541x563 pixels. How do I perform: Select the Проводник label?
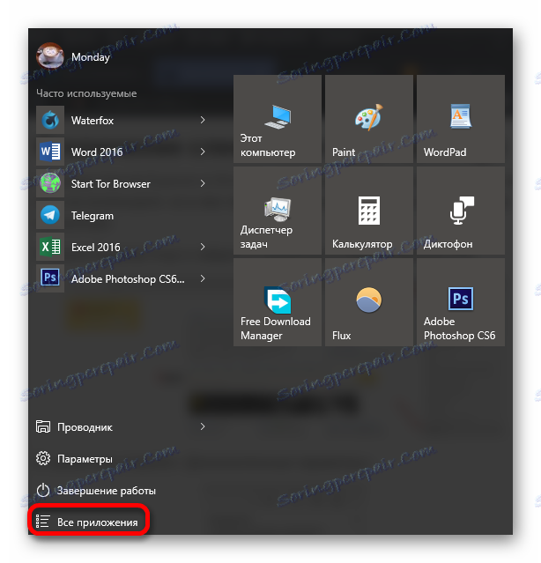85,427
